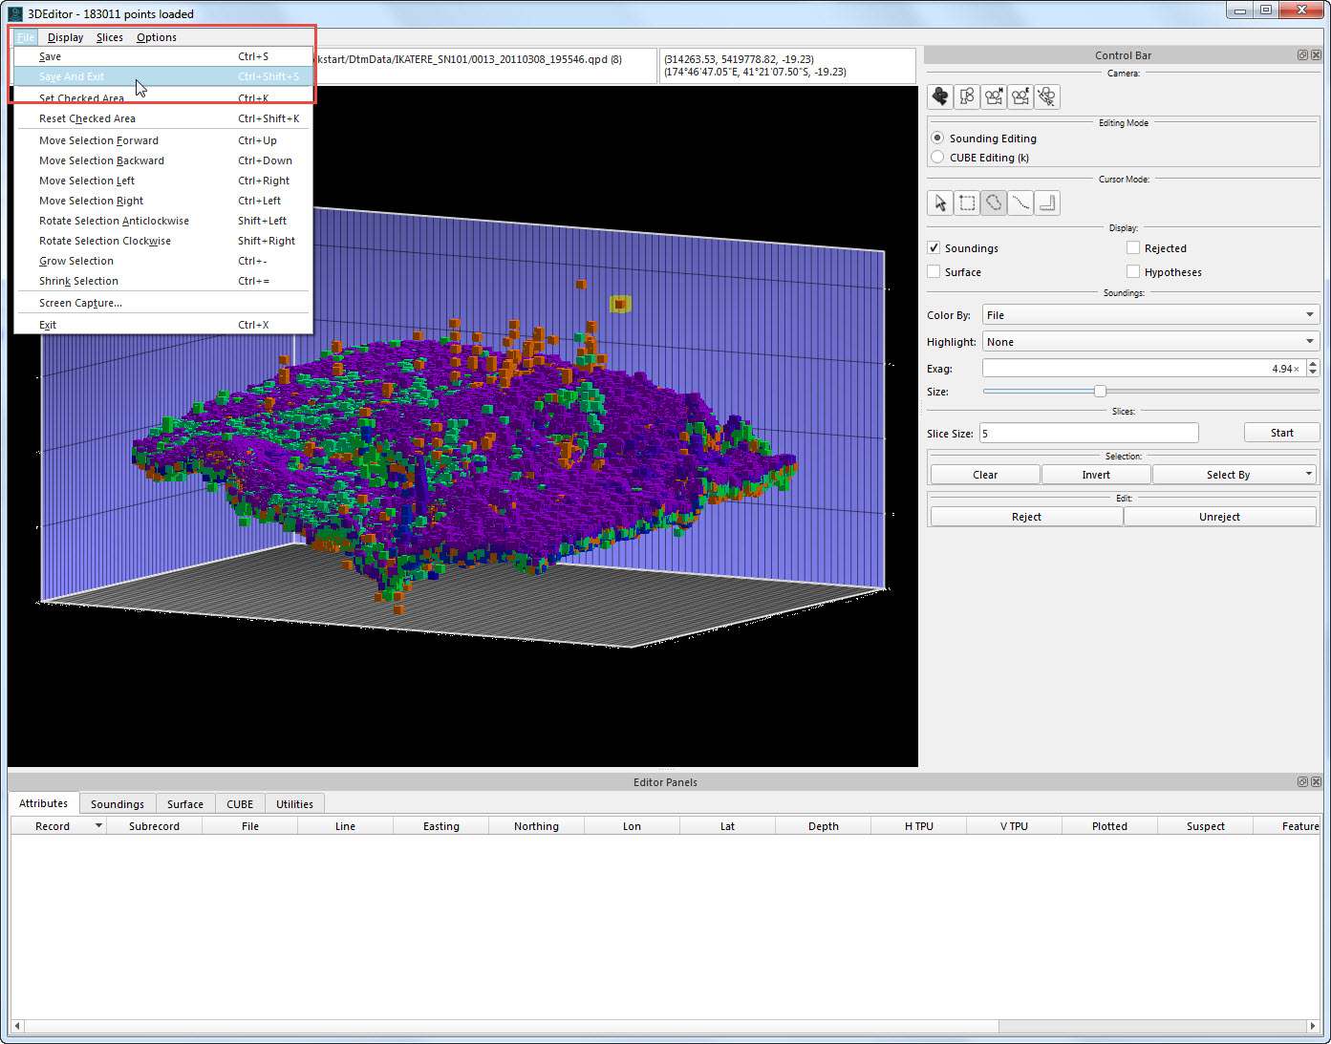Select the lasso selection cursor mode
Viewport: 1331px width, 1044px height.
pos(994,202)
